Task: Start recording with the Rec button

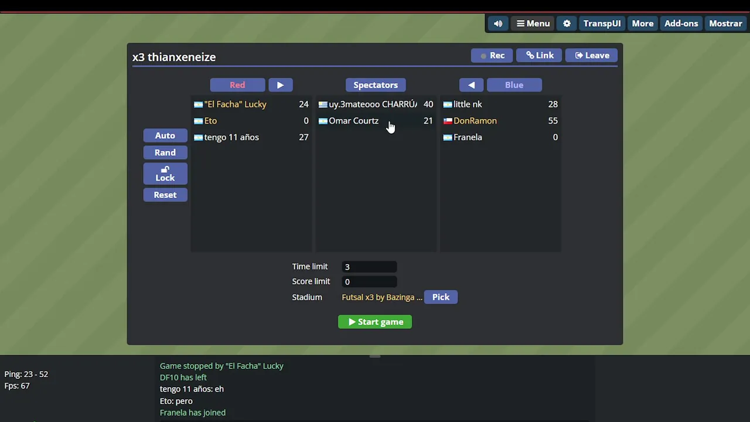Action: click(492, 55)
